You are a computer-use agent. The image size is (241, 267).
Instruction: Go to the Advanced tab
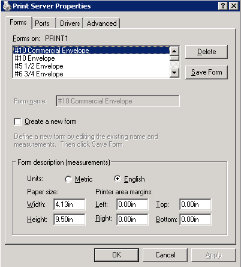coord(102,23)
